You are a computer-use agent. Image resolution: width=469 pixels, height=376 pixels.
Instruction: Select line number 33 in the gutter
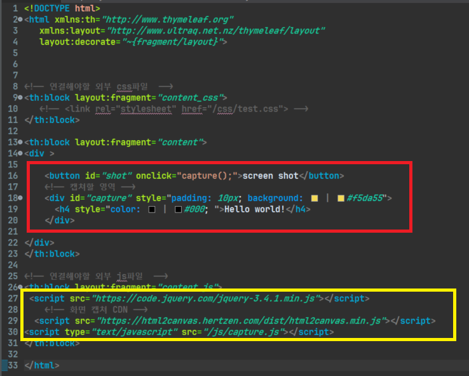click(13, 365)
